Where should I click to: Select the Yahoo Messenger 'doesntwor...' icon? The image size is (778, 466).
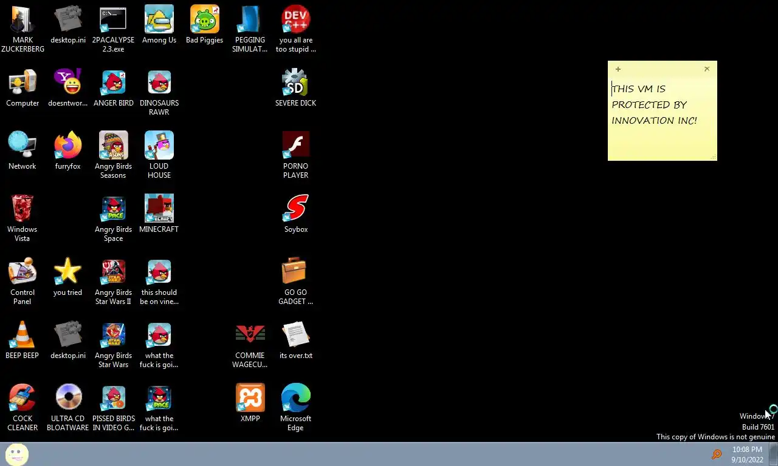(67, 88)
